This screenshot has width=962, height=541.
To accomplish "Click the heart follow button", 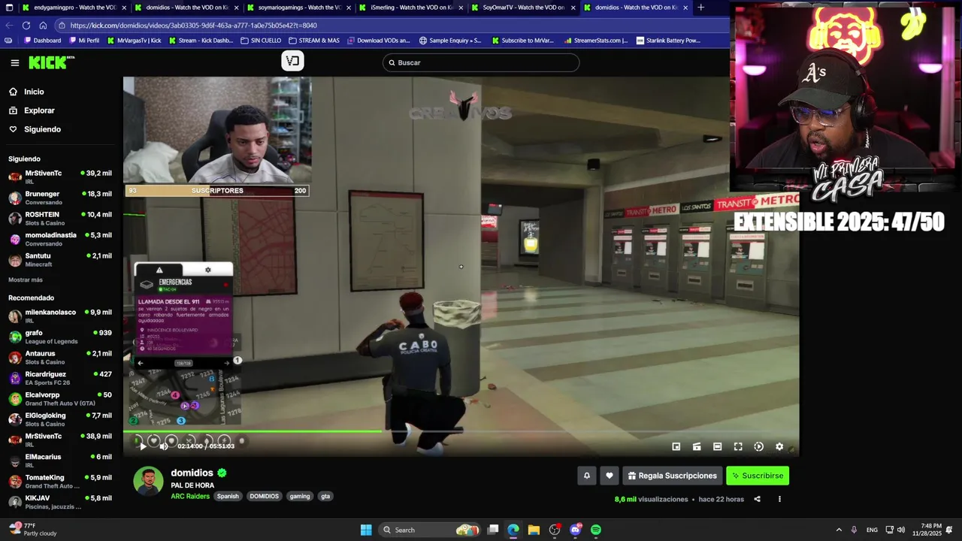I will click(x=610, y=476).
